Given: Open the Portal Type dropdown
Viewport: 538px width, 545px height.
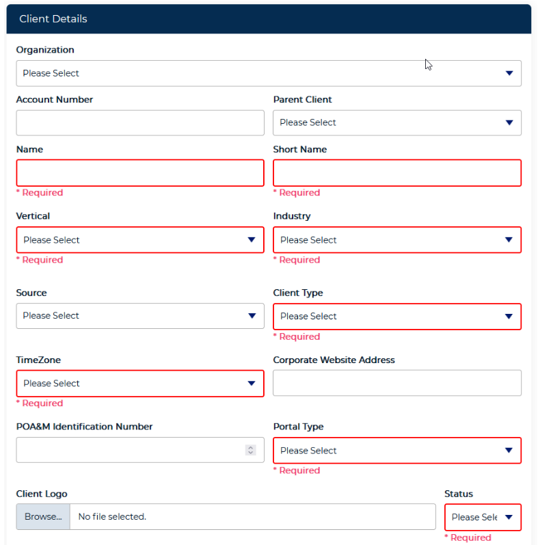Looking at the screenshot, I should 397,451.
